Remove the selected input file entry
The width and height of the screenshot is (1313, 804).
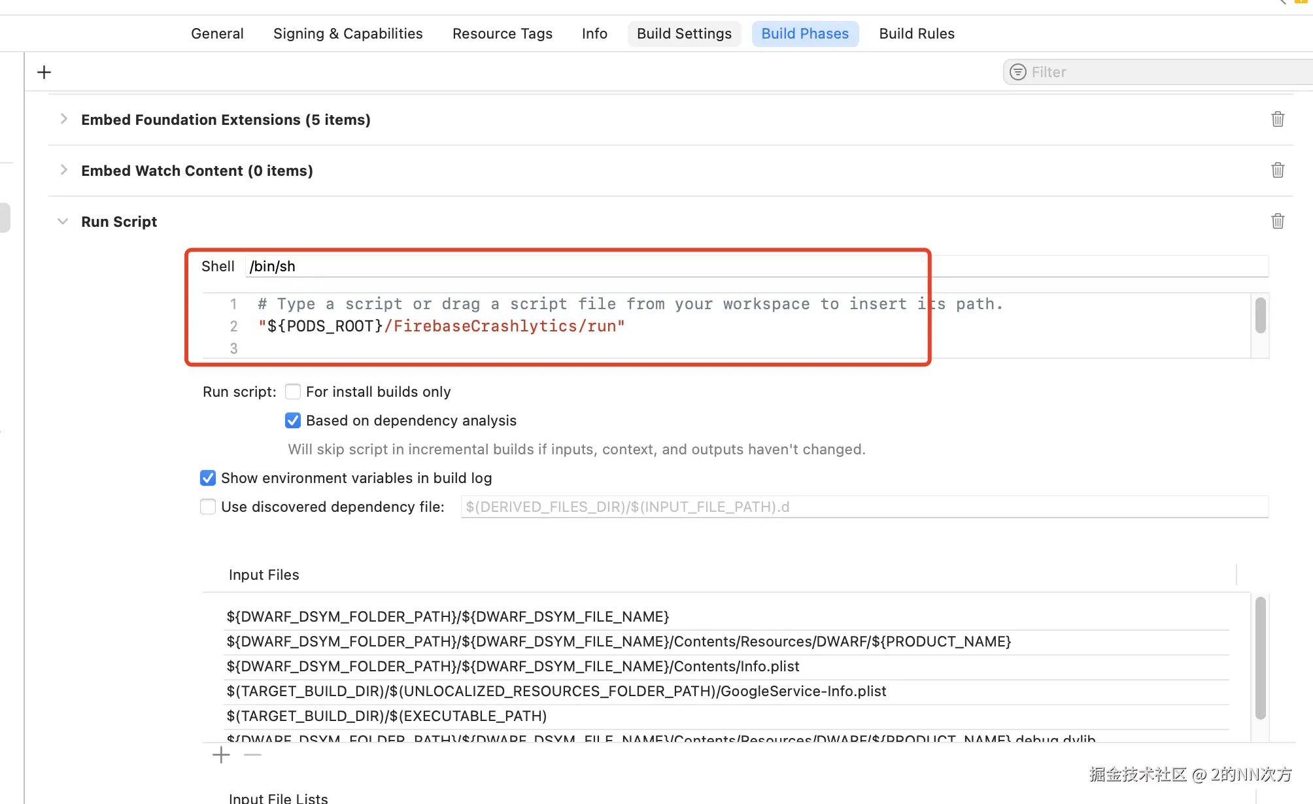point(252,755)
